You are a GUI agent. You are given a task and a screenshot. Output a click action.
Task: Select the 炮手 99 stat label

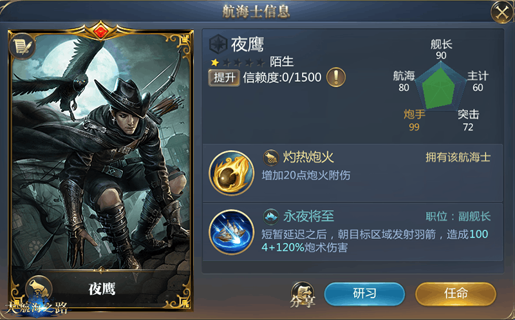pos(414,120)
